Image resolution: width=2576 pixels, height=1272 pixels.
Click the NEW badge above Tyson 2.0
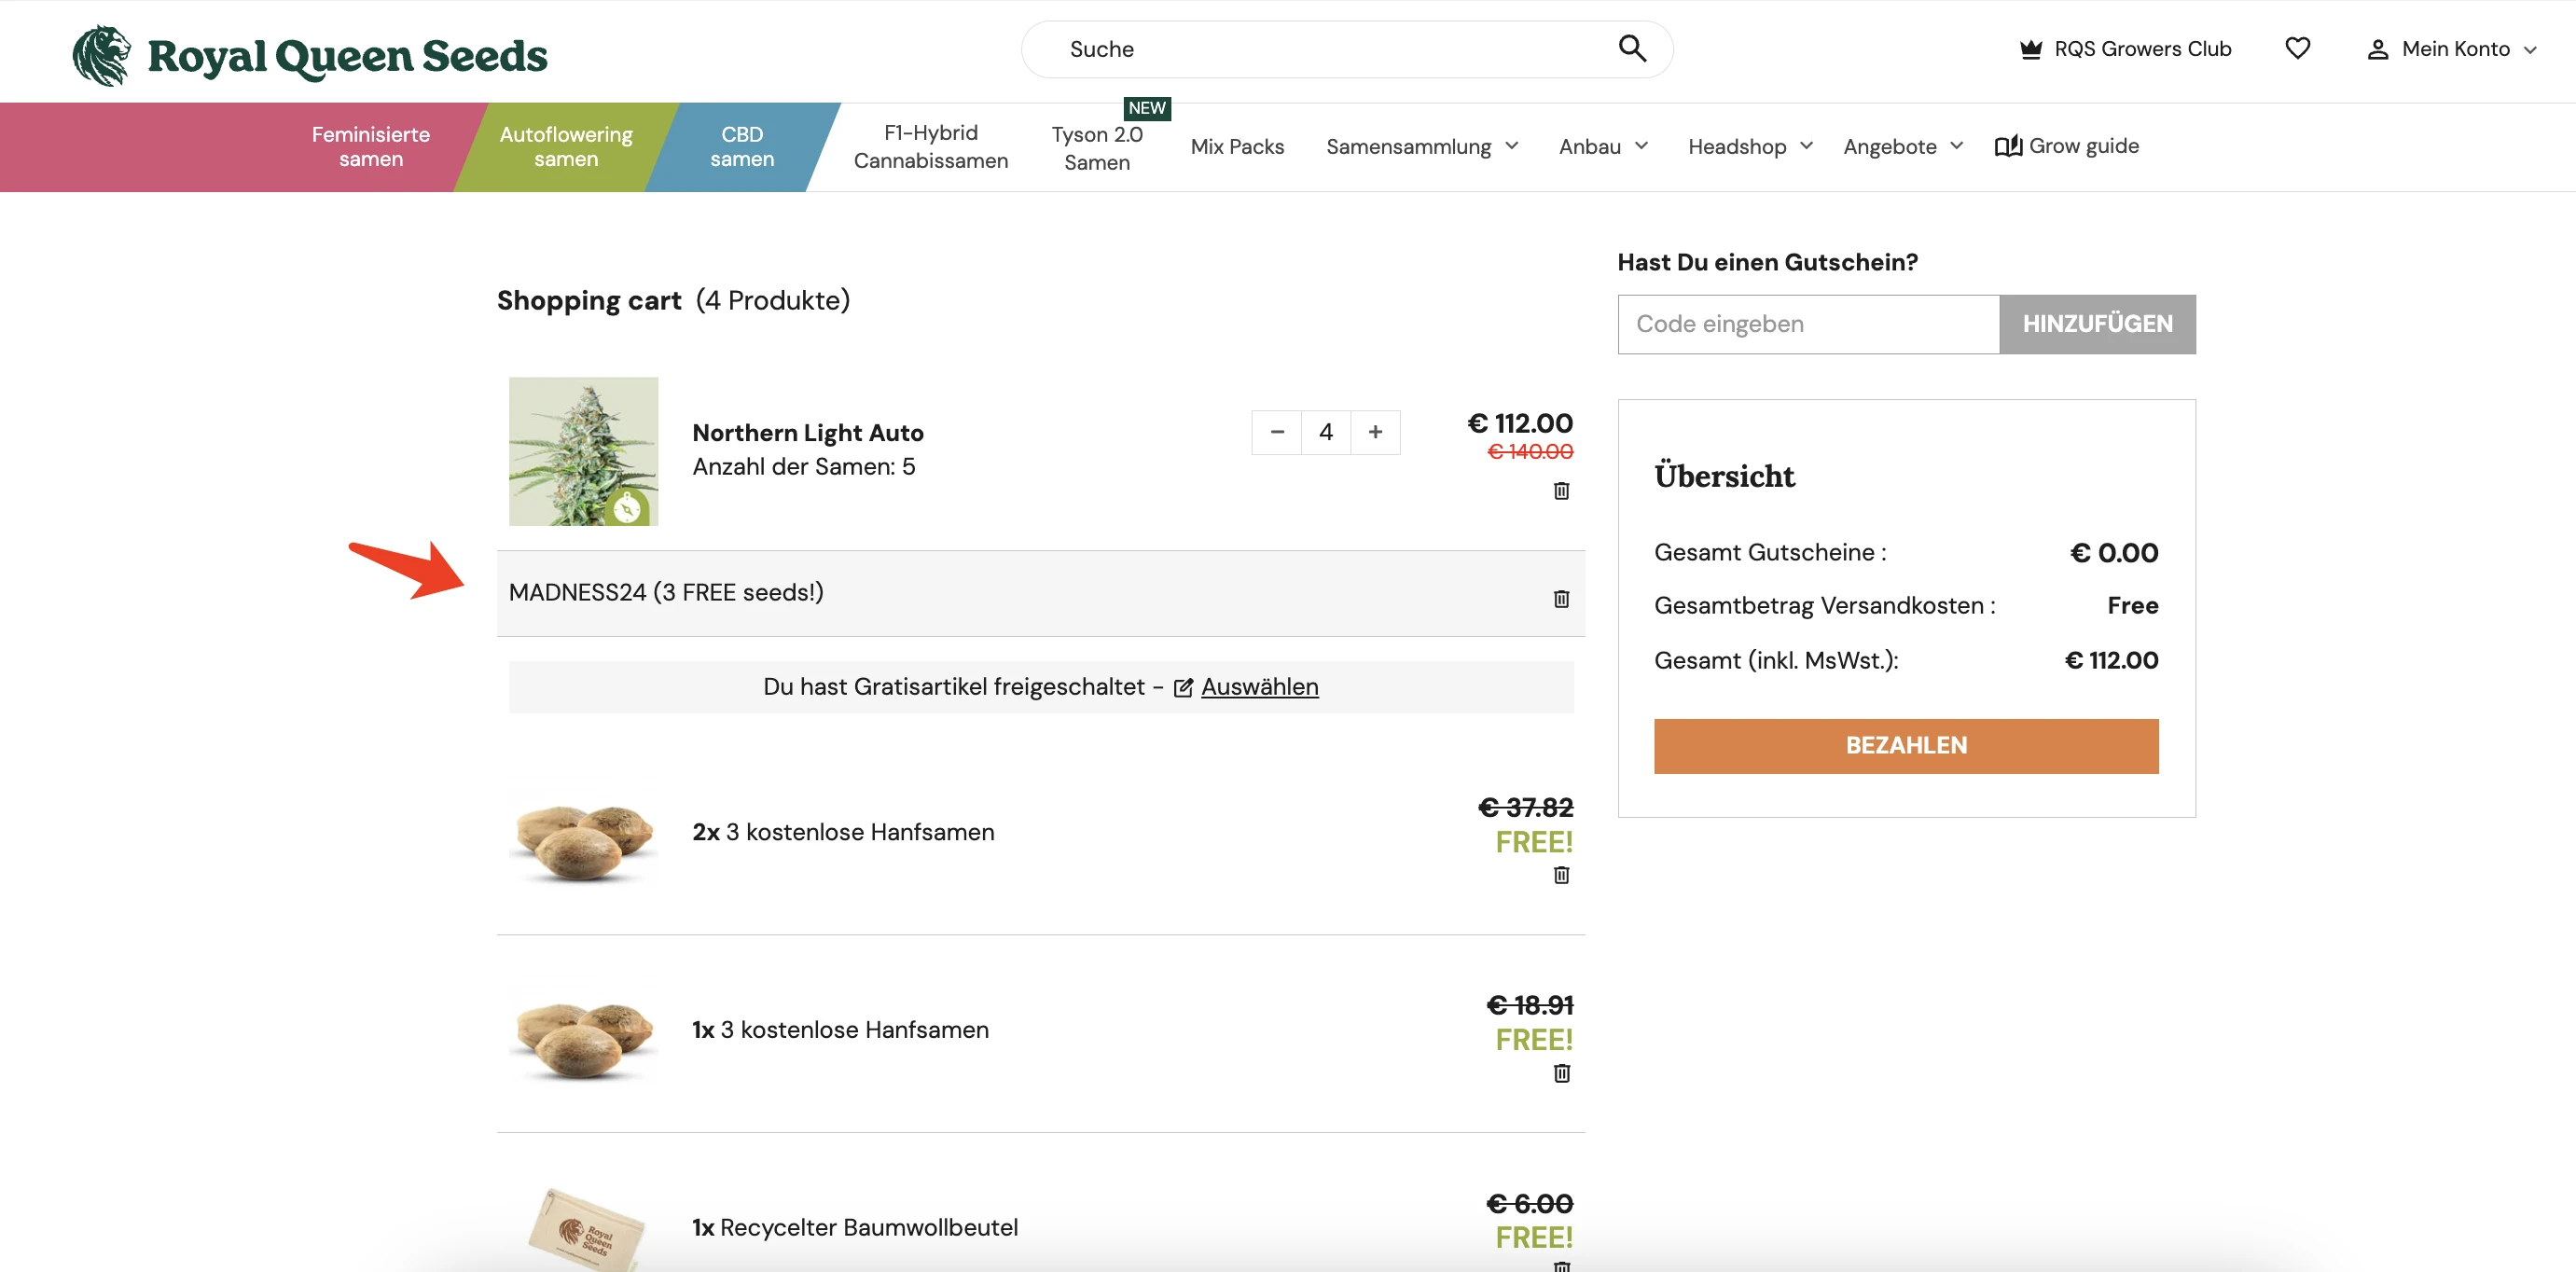click(x=1147, y=108)
